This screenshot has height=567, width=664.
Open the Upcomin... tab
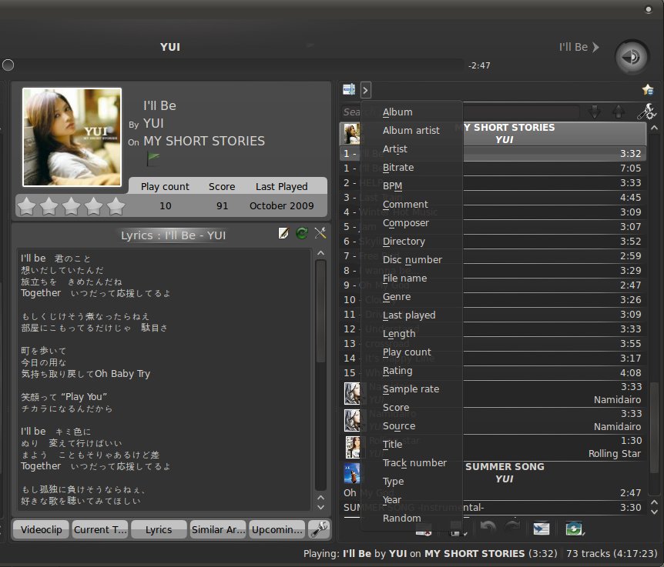pyautogui.click(x=277, y=529)
